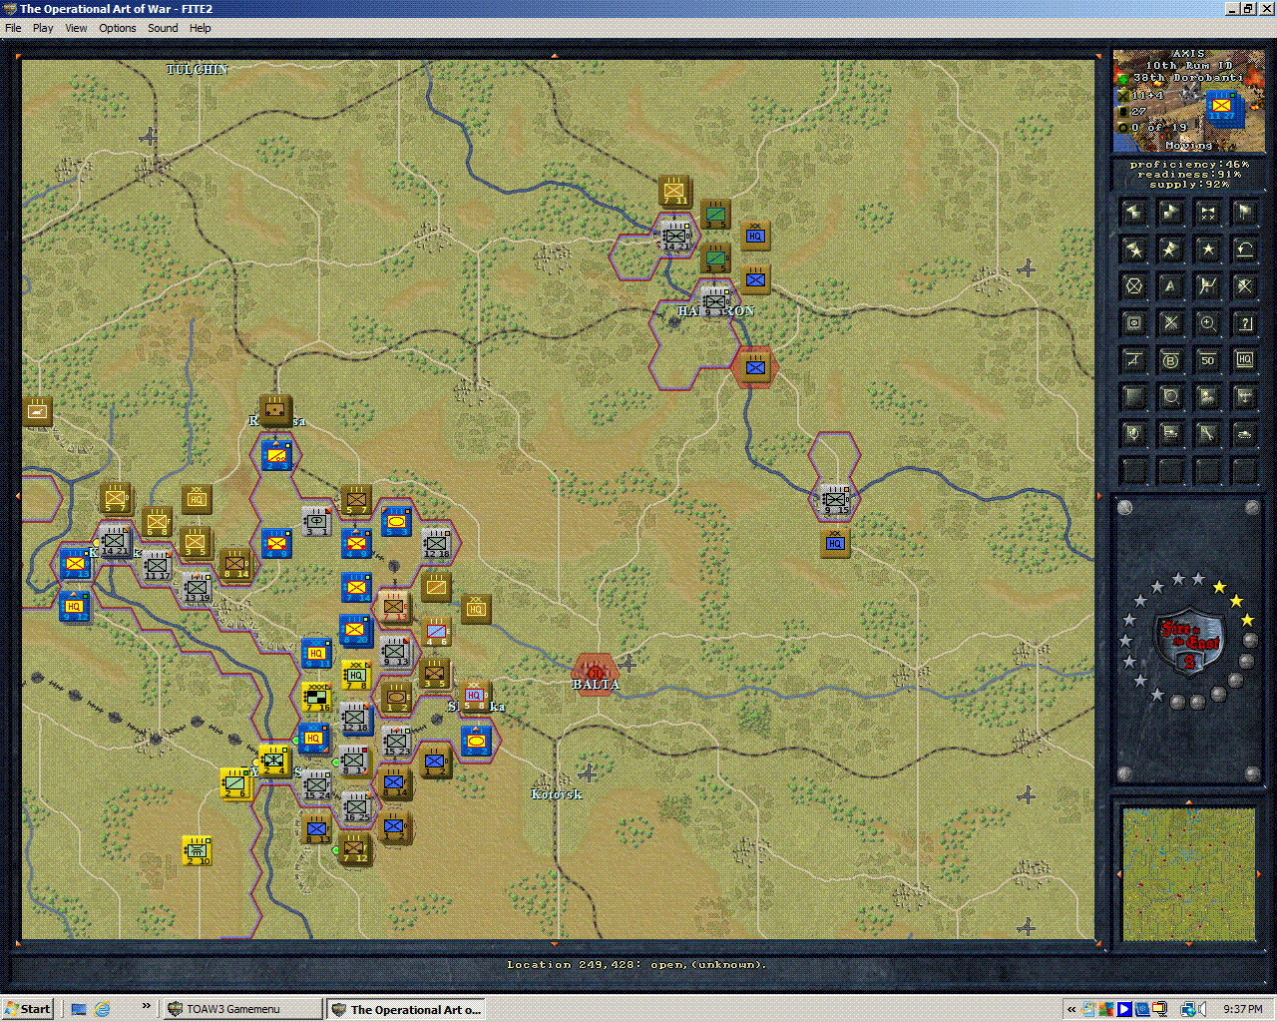Click the minimap overview thumbnail
Image resolution: width=1277 pixels, height=1022 pixels.
[x=1188, y=874]
